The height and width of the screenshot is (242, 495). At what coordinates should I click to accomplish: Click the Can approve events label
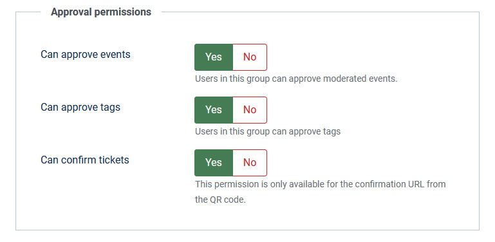click(85, 55)
